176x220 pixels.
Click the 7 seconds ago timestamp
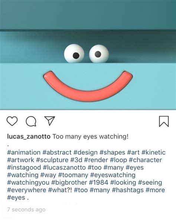(x=26, y=210)
